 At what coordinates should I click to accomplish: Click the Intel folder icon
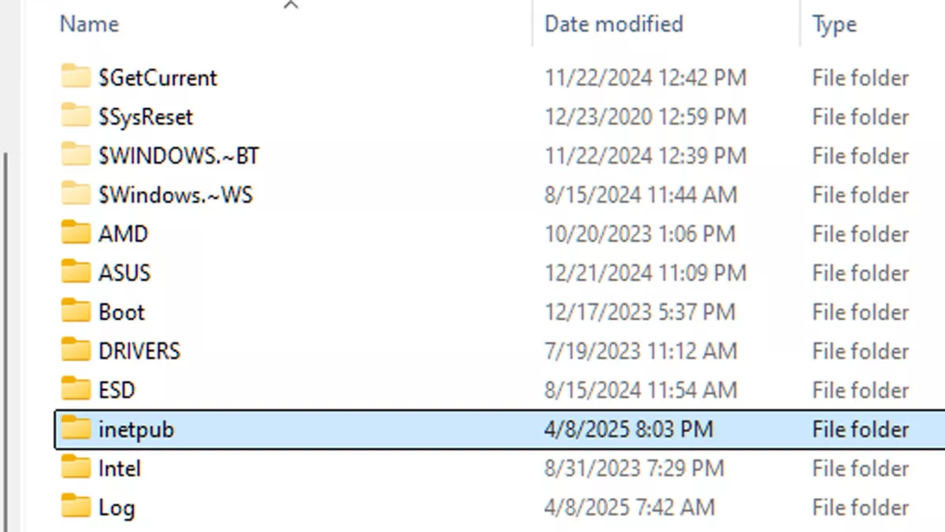[76, 468]
